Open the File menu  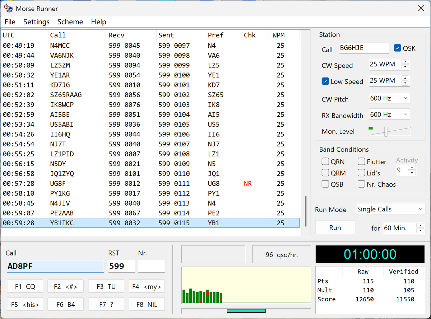pyautogui.click(x=10, y=22)
